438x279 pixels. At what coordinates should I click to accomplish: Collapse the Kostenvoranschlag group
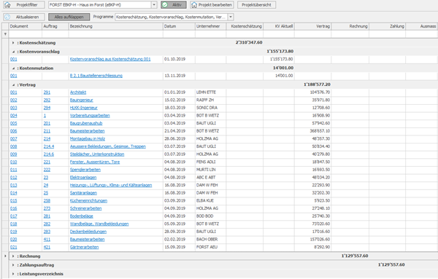(x=13, y=52)
